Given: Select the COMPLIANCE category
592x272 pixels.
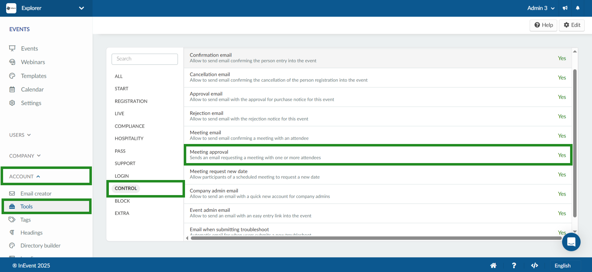Looking at the screenshot, I should [x=129, y=126].
